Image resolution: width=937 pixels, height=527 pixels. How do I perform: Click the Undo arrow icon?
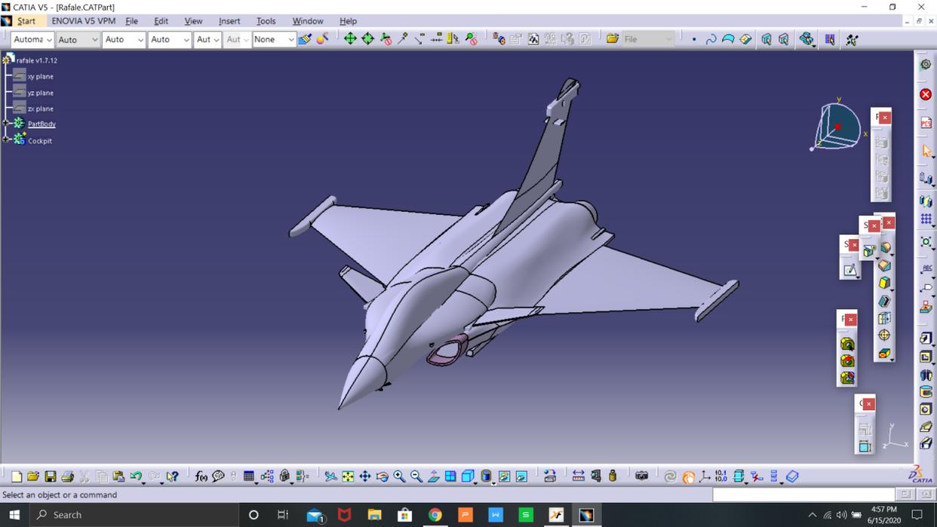[136, 476]
